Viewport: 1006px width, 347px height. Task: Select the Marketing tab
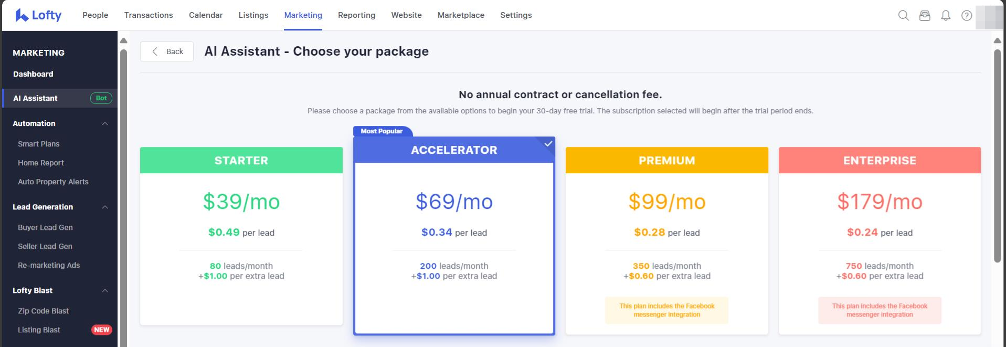pyautogui.click(x=303, y=15)
